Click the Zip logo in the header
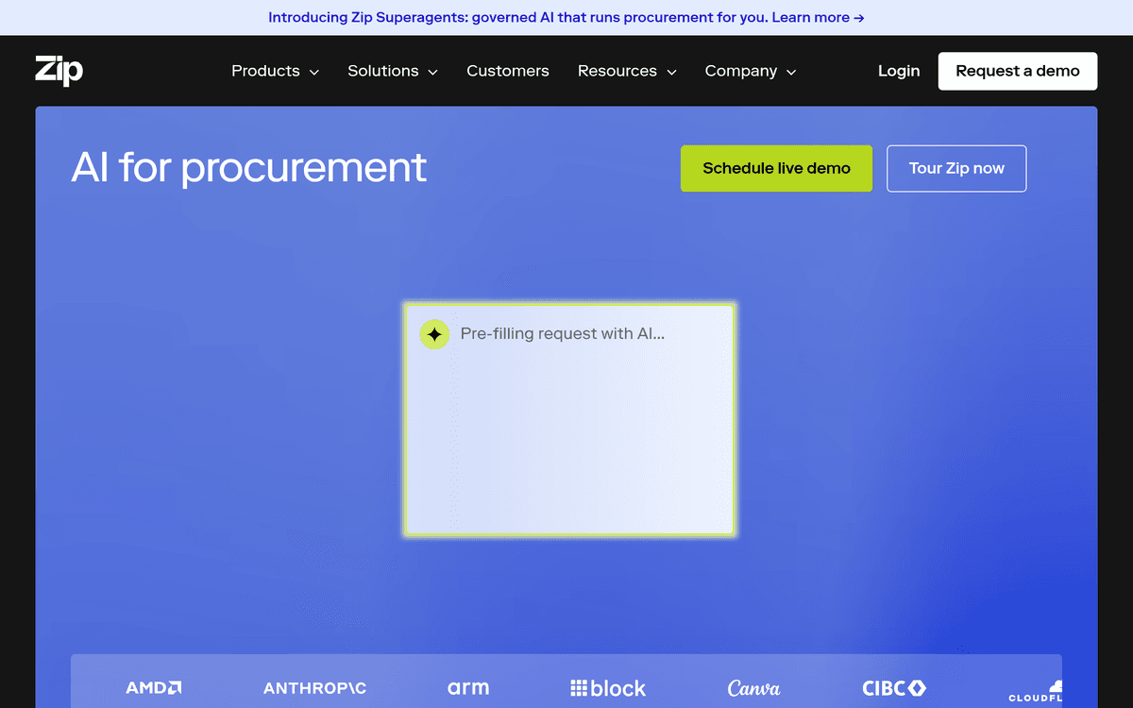1133x708 pixels. (59, 71)
